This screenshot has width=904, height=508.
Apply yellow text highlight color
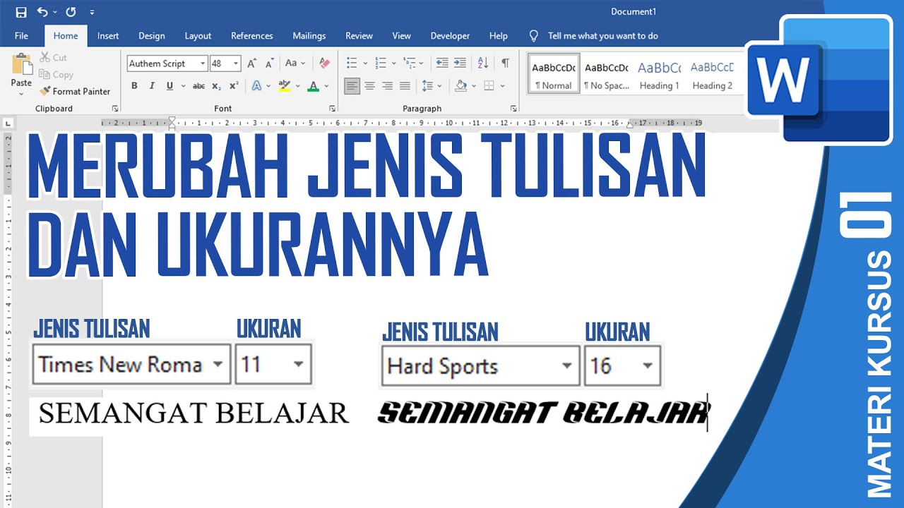285,86
